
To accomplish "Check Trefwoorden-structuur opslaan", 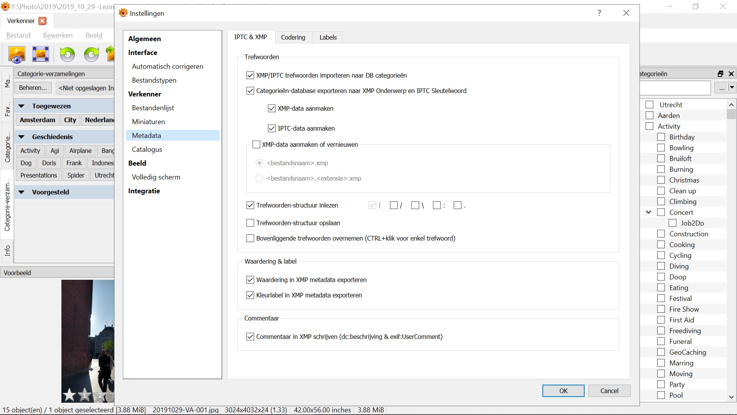I will coord(250,223).
